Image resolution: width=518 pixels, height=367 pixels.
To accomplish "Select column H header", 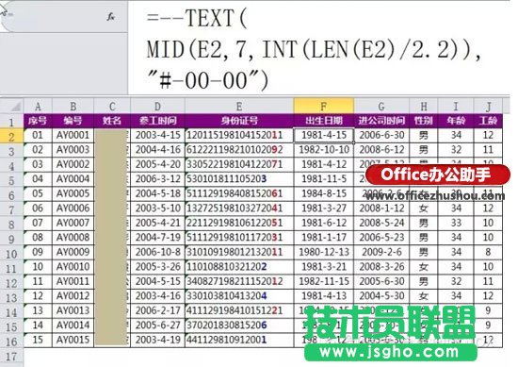I will [x=424, y=107].
